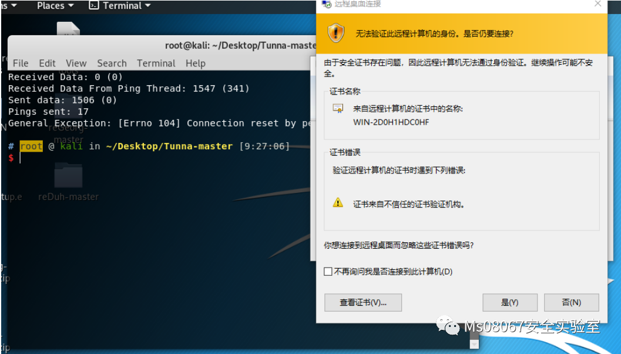Click the 'Received Data From Ping Thread' line

(129, 88)
